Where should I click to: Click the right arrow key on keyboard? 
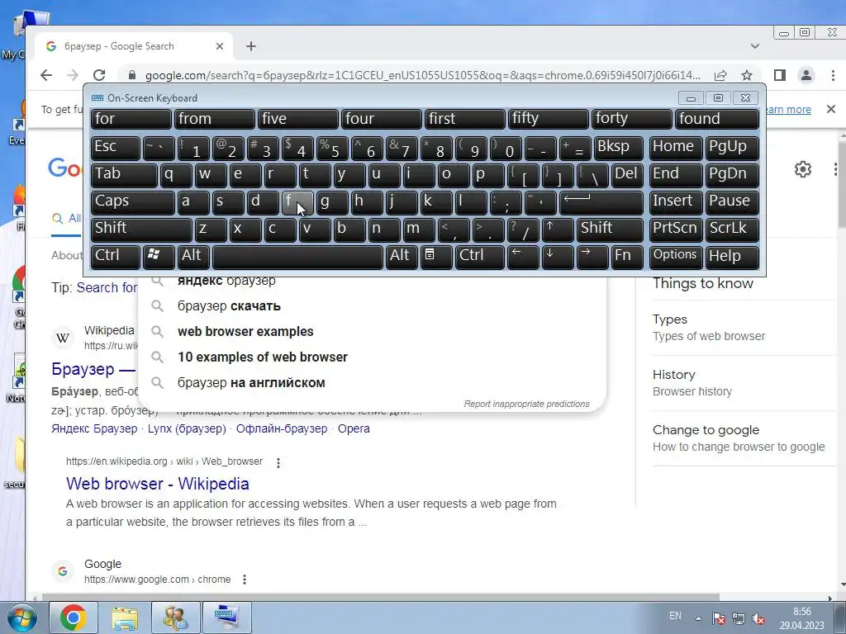(592, 257)
